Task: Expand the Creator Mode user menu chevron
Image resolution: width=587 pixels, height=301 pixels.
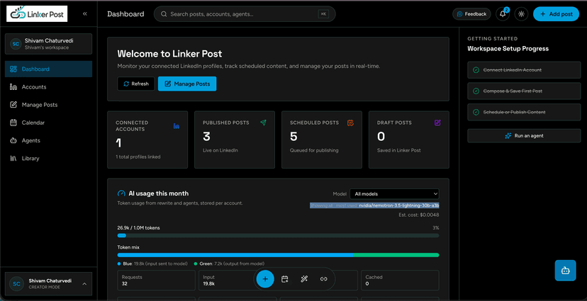Action: coord(84,284)
